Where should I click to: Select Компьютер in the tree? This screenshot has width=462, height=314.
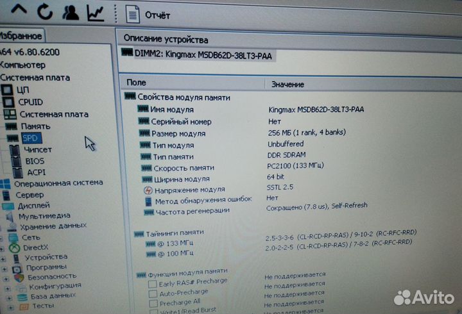pos(23,65)
